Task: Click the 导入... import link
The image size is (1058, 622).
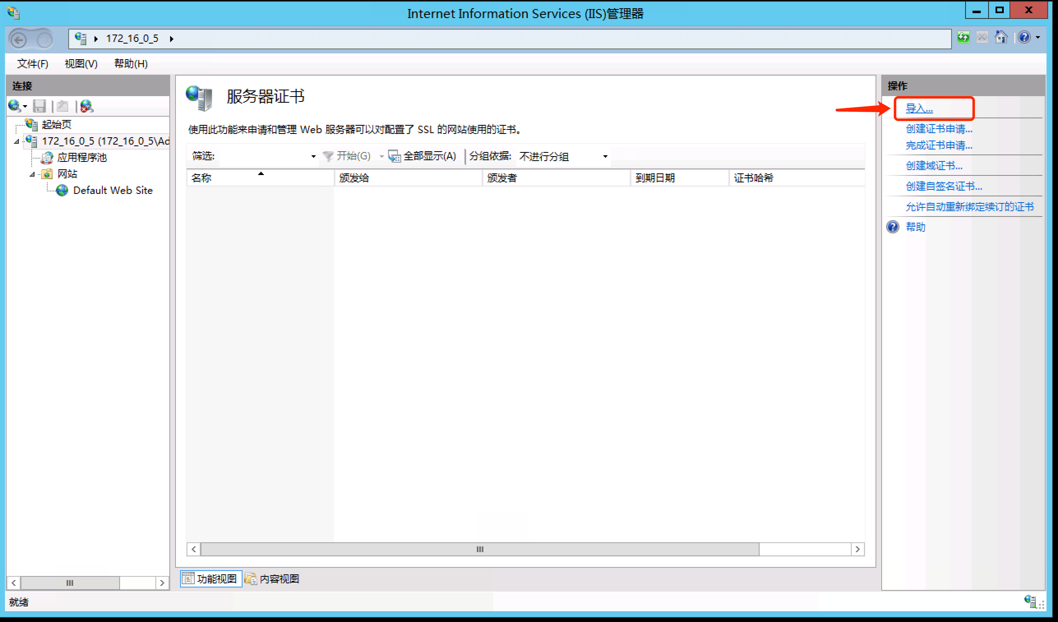Action: click(919, 109)
